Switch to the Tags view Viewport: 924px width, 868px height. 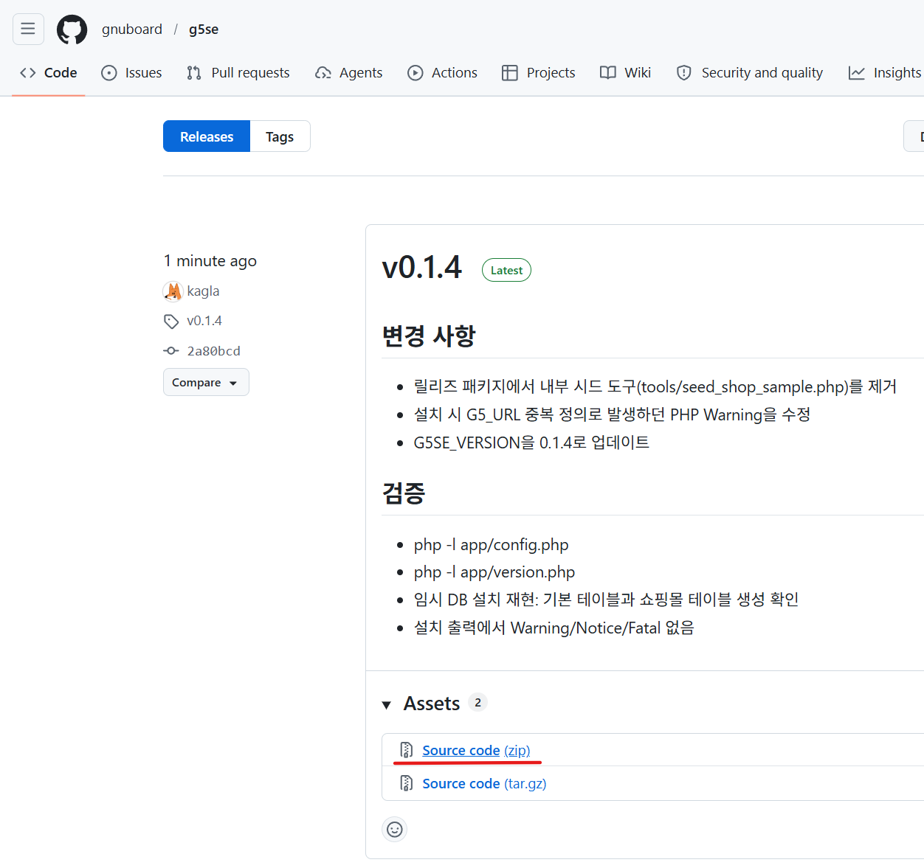(280, 136)
